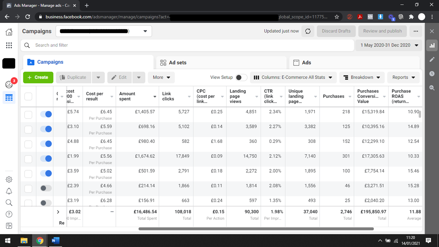Open the three-dot more options button

(x=416, y=31)
